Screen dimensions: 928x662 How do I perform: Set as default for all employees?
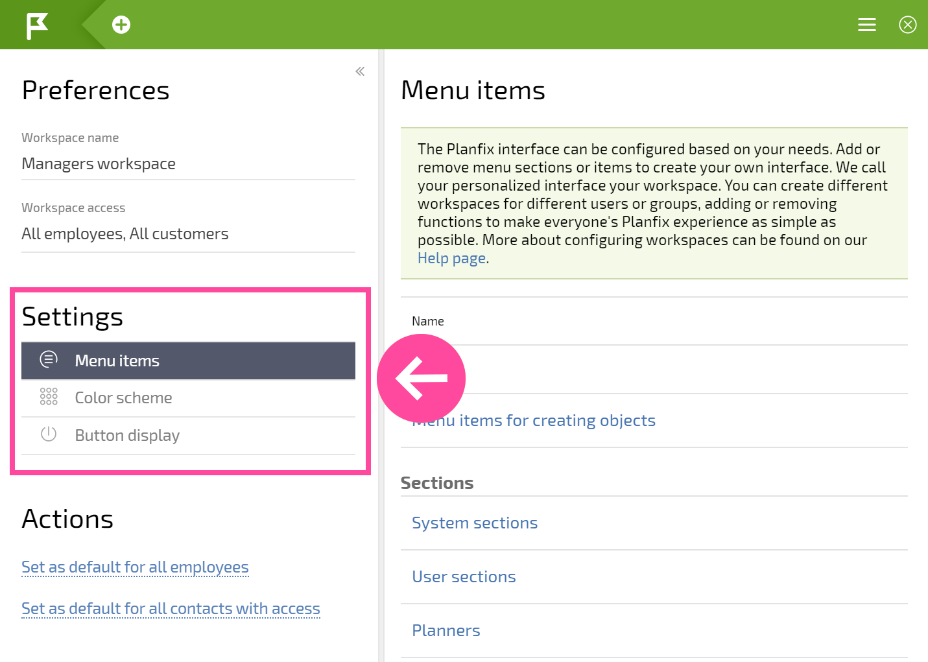[135, 567]
